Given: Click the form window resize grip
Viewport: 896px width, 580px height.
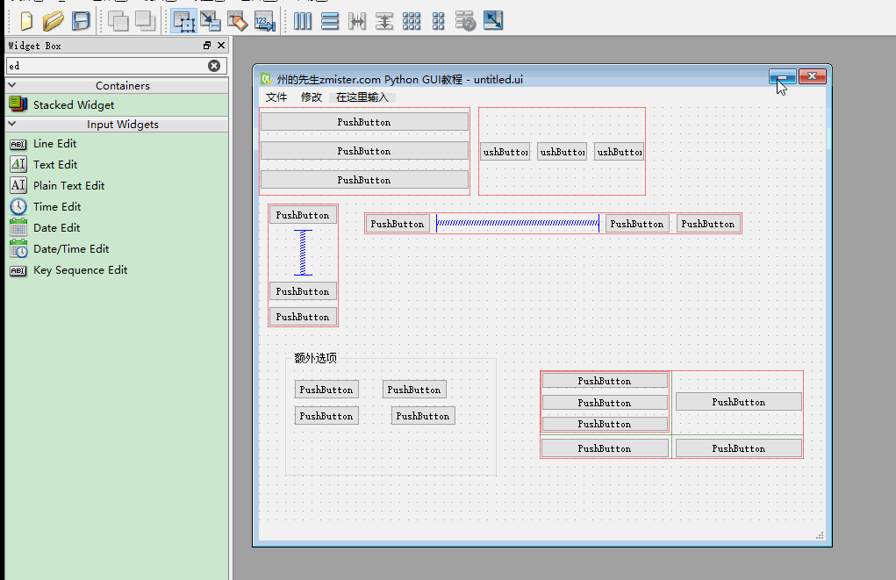Looking at the screenshot, I should click(x=820, y=535).
